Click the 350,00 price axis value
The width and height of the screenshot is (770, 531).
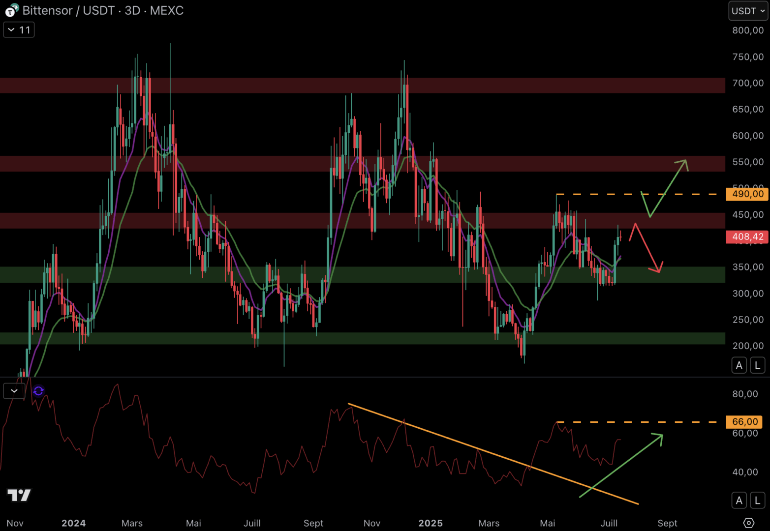coord(748,267)
